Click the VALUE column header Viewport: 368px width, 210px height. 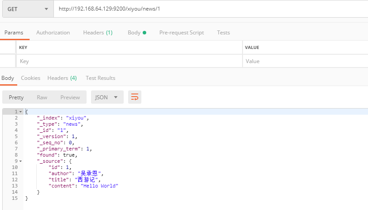pyautogui.click(x=252, y=47)
